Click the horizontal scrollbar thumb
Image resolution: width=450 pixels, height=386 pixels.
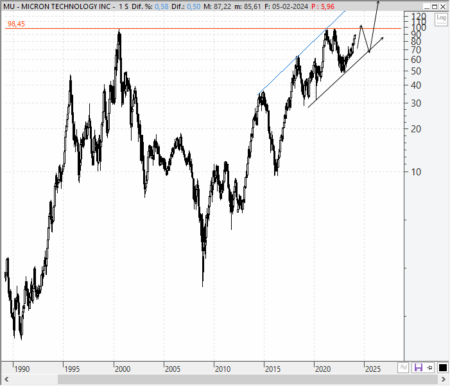coord(248,380)
